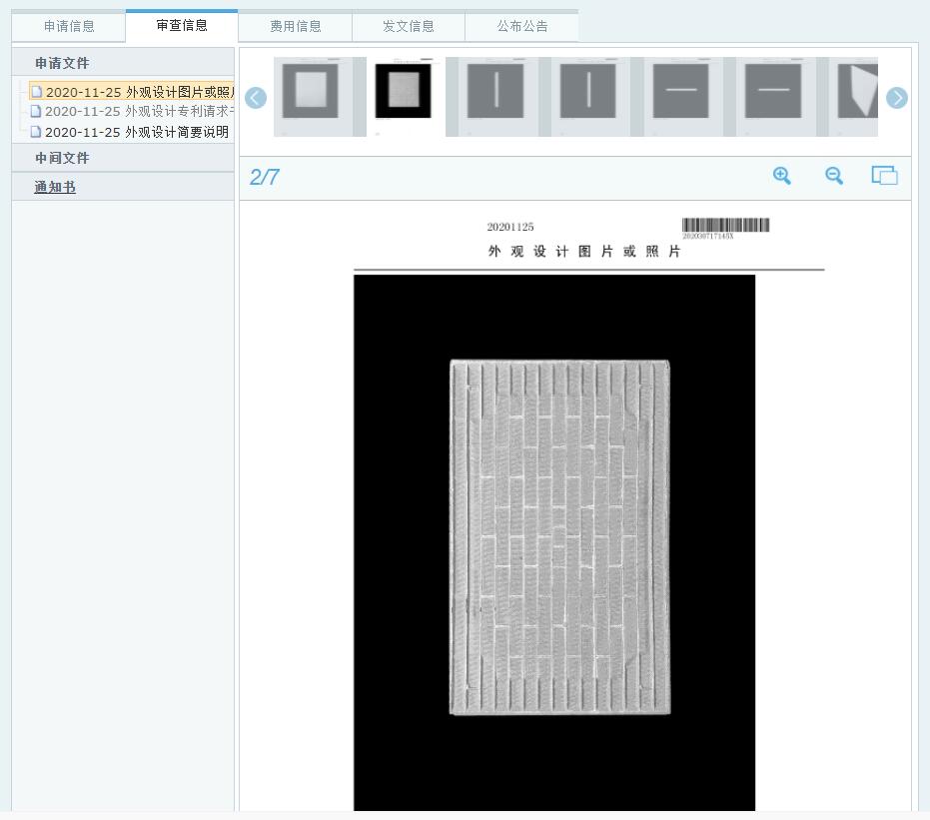
Task: Click file icon beside 外观设计简要说明
Action: [37, 132]
